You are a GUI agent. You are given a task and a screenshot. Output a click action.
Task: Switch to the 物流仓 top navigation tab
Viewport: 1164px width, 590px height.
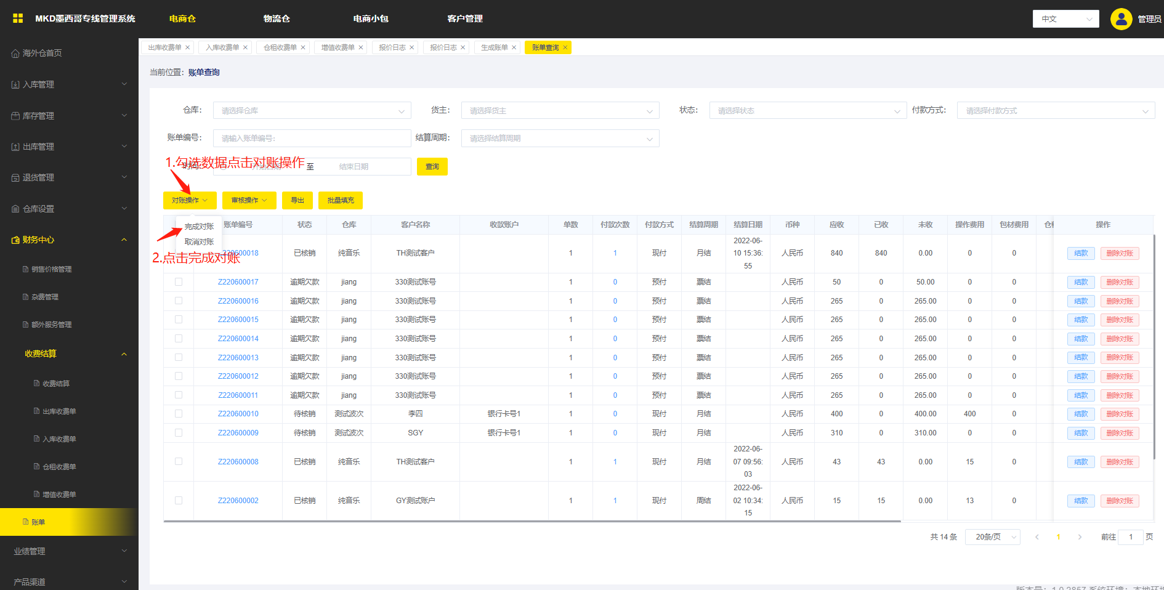(x=277, y=18)
